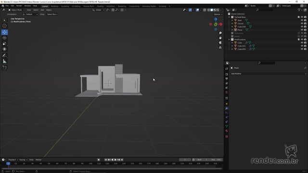The height and width of the screenshot is (173, 308).
Task: Toggle Modificadores collection eye icon
Action: pyautogui.click(x=302, y=39)
